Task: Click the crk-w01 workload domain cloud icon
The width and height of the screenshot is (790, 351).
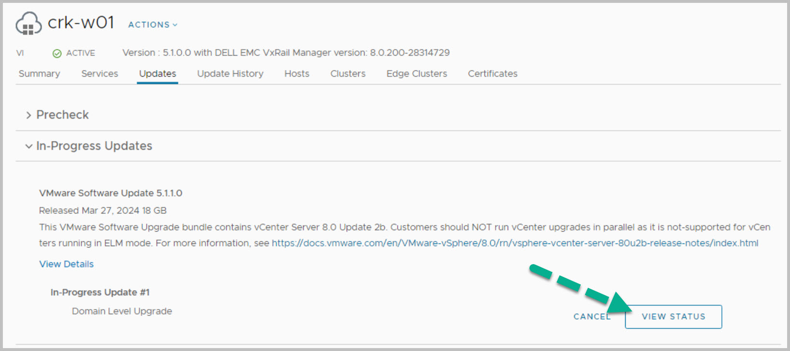Action: 29,23
